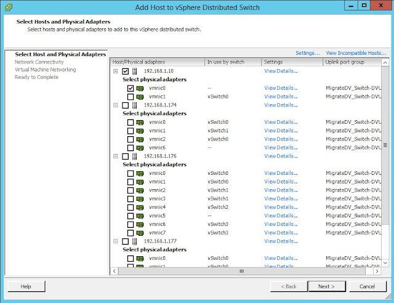Check vmnic1 under host 192.168.1.10
The height and width of the screenshot is (303, 394).
click(131, 97)
